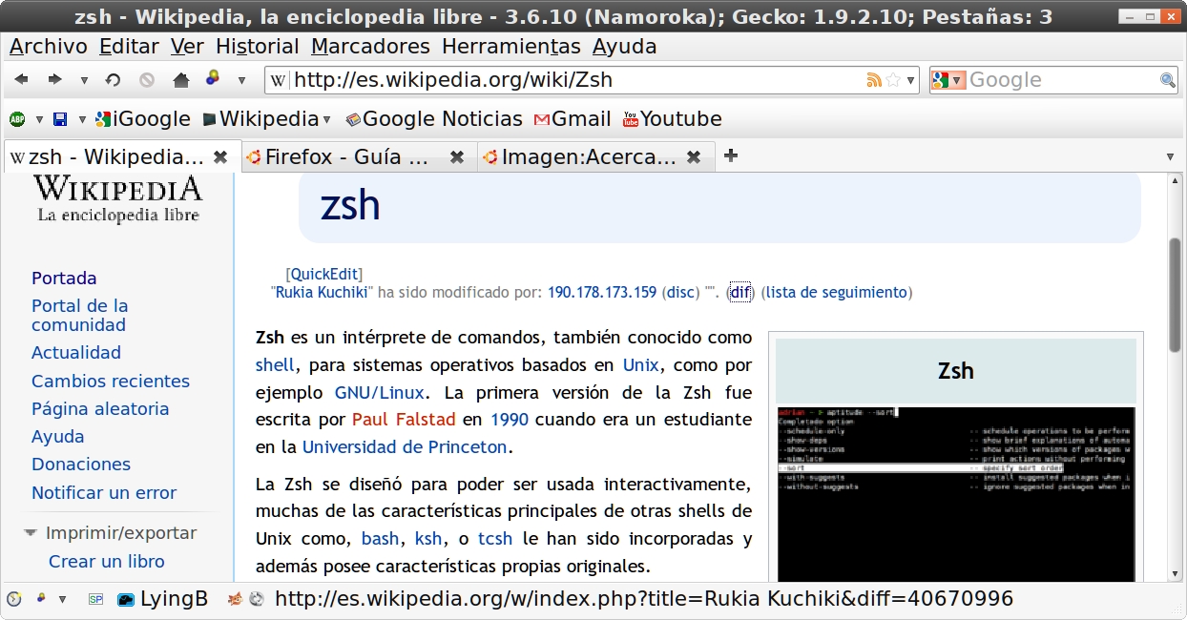The width and height of the screenshot is (1187, 620).
Task: Go forward with the forward arrow
Action: 54,80
